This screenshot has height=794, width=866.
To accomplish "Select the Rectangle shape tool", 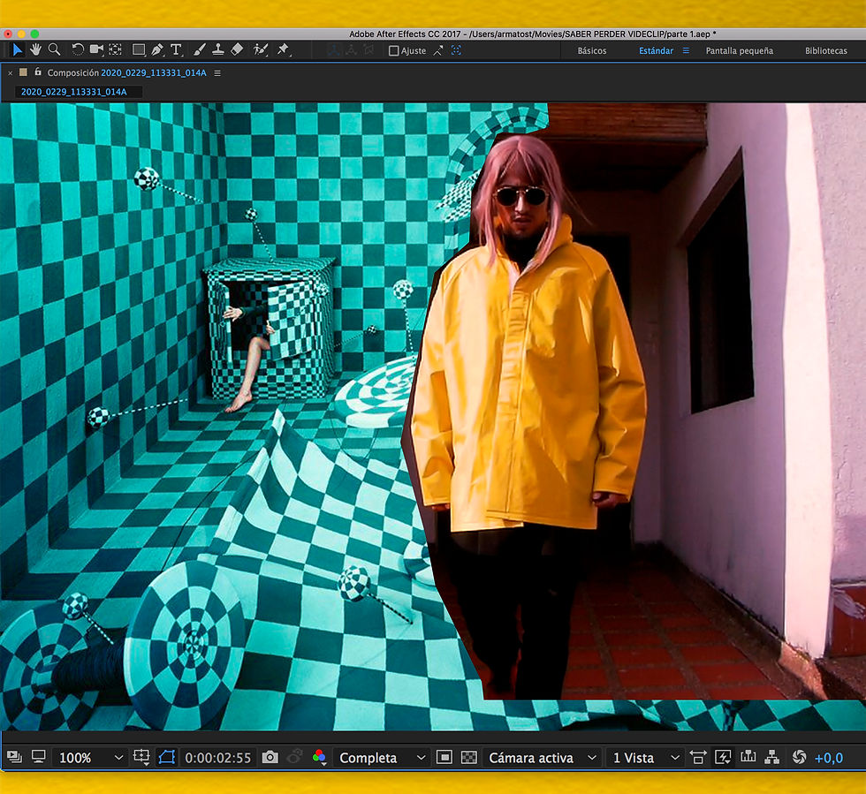I will pos(139,50).
